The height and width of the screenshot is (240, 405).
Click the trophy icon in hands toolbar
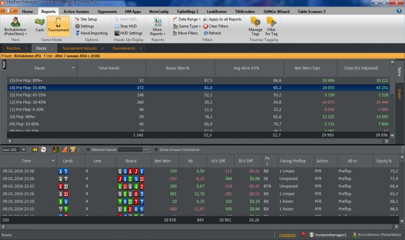click(73, 149)
